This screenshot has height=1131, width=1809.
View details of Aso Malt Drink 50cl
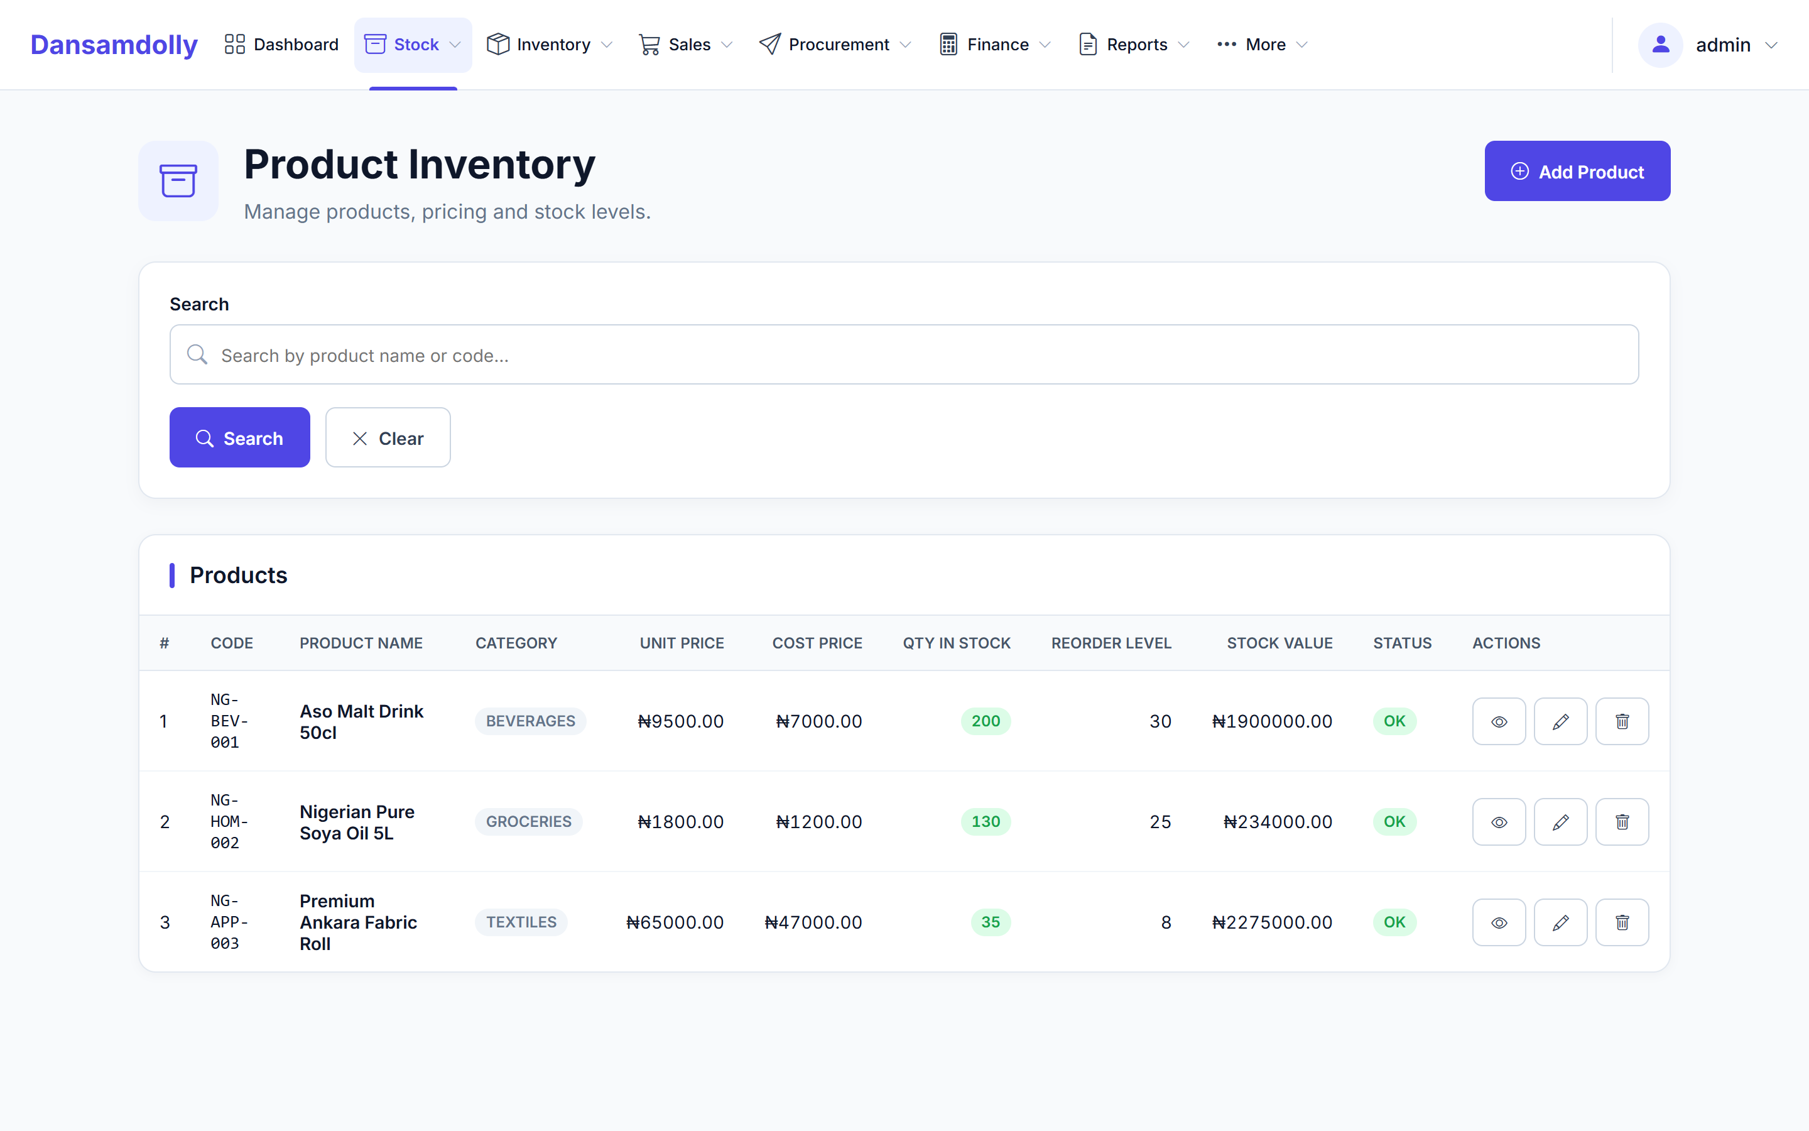point(1499,721)
